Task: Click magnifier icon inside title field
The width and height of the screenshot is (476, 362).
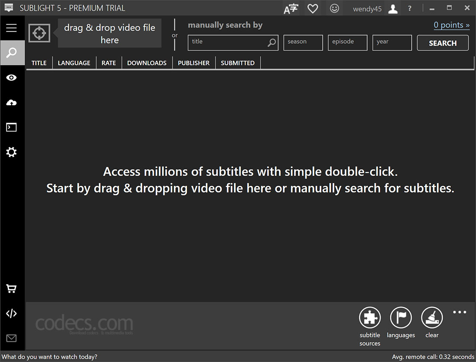Action: pyautogui.click(x=272, y=42)
